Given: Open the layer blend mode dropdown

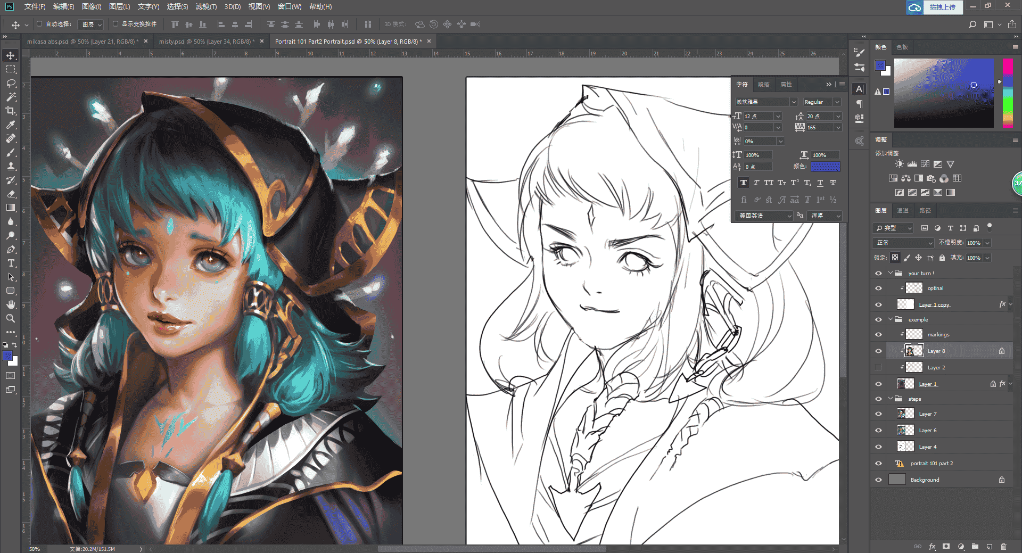Looking at the screenshot, I should tap(904, 243).
